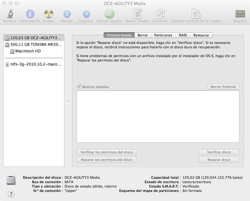Screen dimensions: 250x201
Task: Click the Nueva imagen toolbar icon
Action: pyautogui.click(x=137, y=14)
